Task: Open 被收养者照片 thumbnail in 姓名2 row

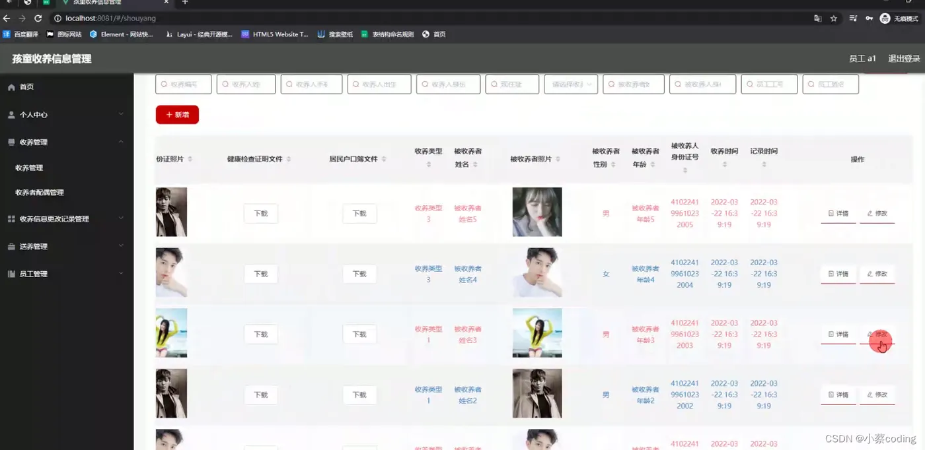Action: coord(537,393)
